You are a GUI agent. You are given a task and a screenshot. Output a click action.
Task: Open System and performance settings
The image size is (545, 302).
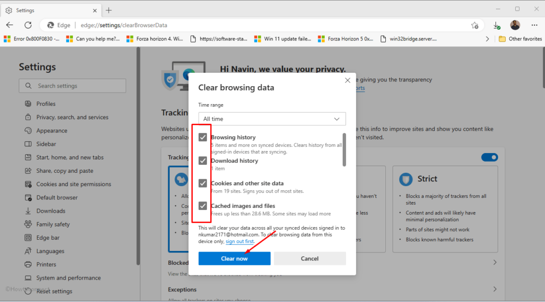[x=68, y=278]
